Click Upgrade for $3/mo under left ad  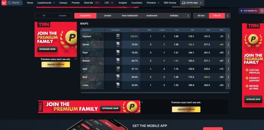56,64
